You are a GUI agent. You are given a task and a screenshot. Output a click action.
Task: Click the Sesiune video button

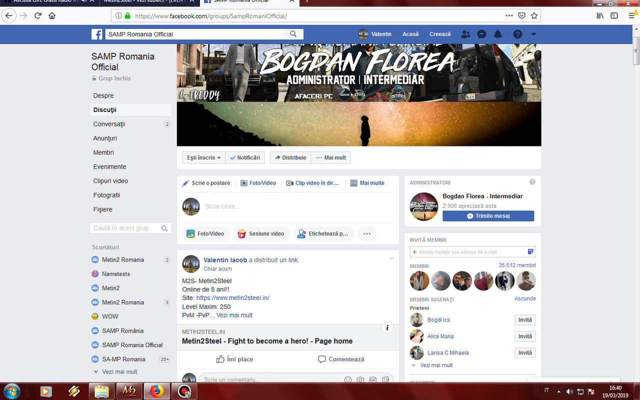(x=261, y=233)
